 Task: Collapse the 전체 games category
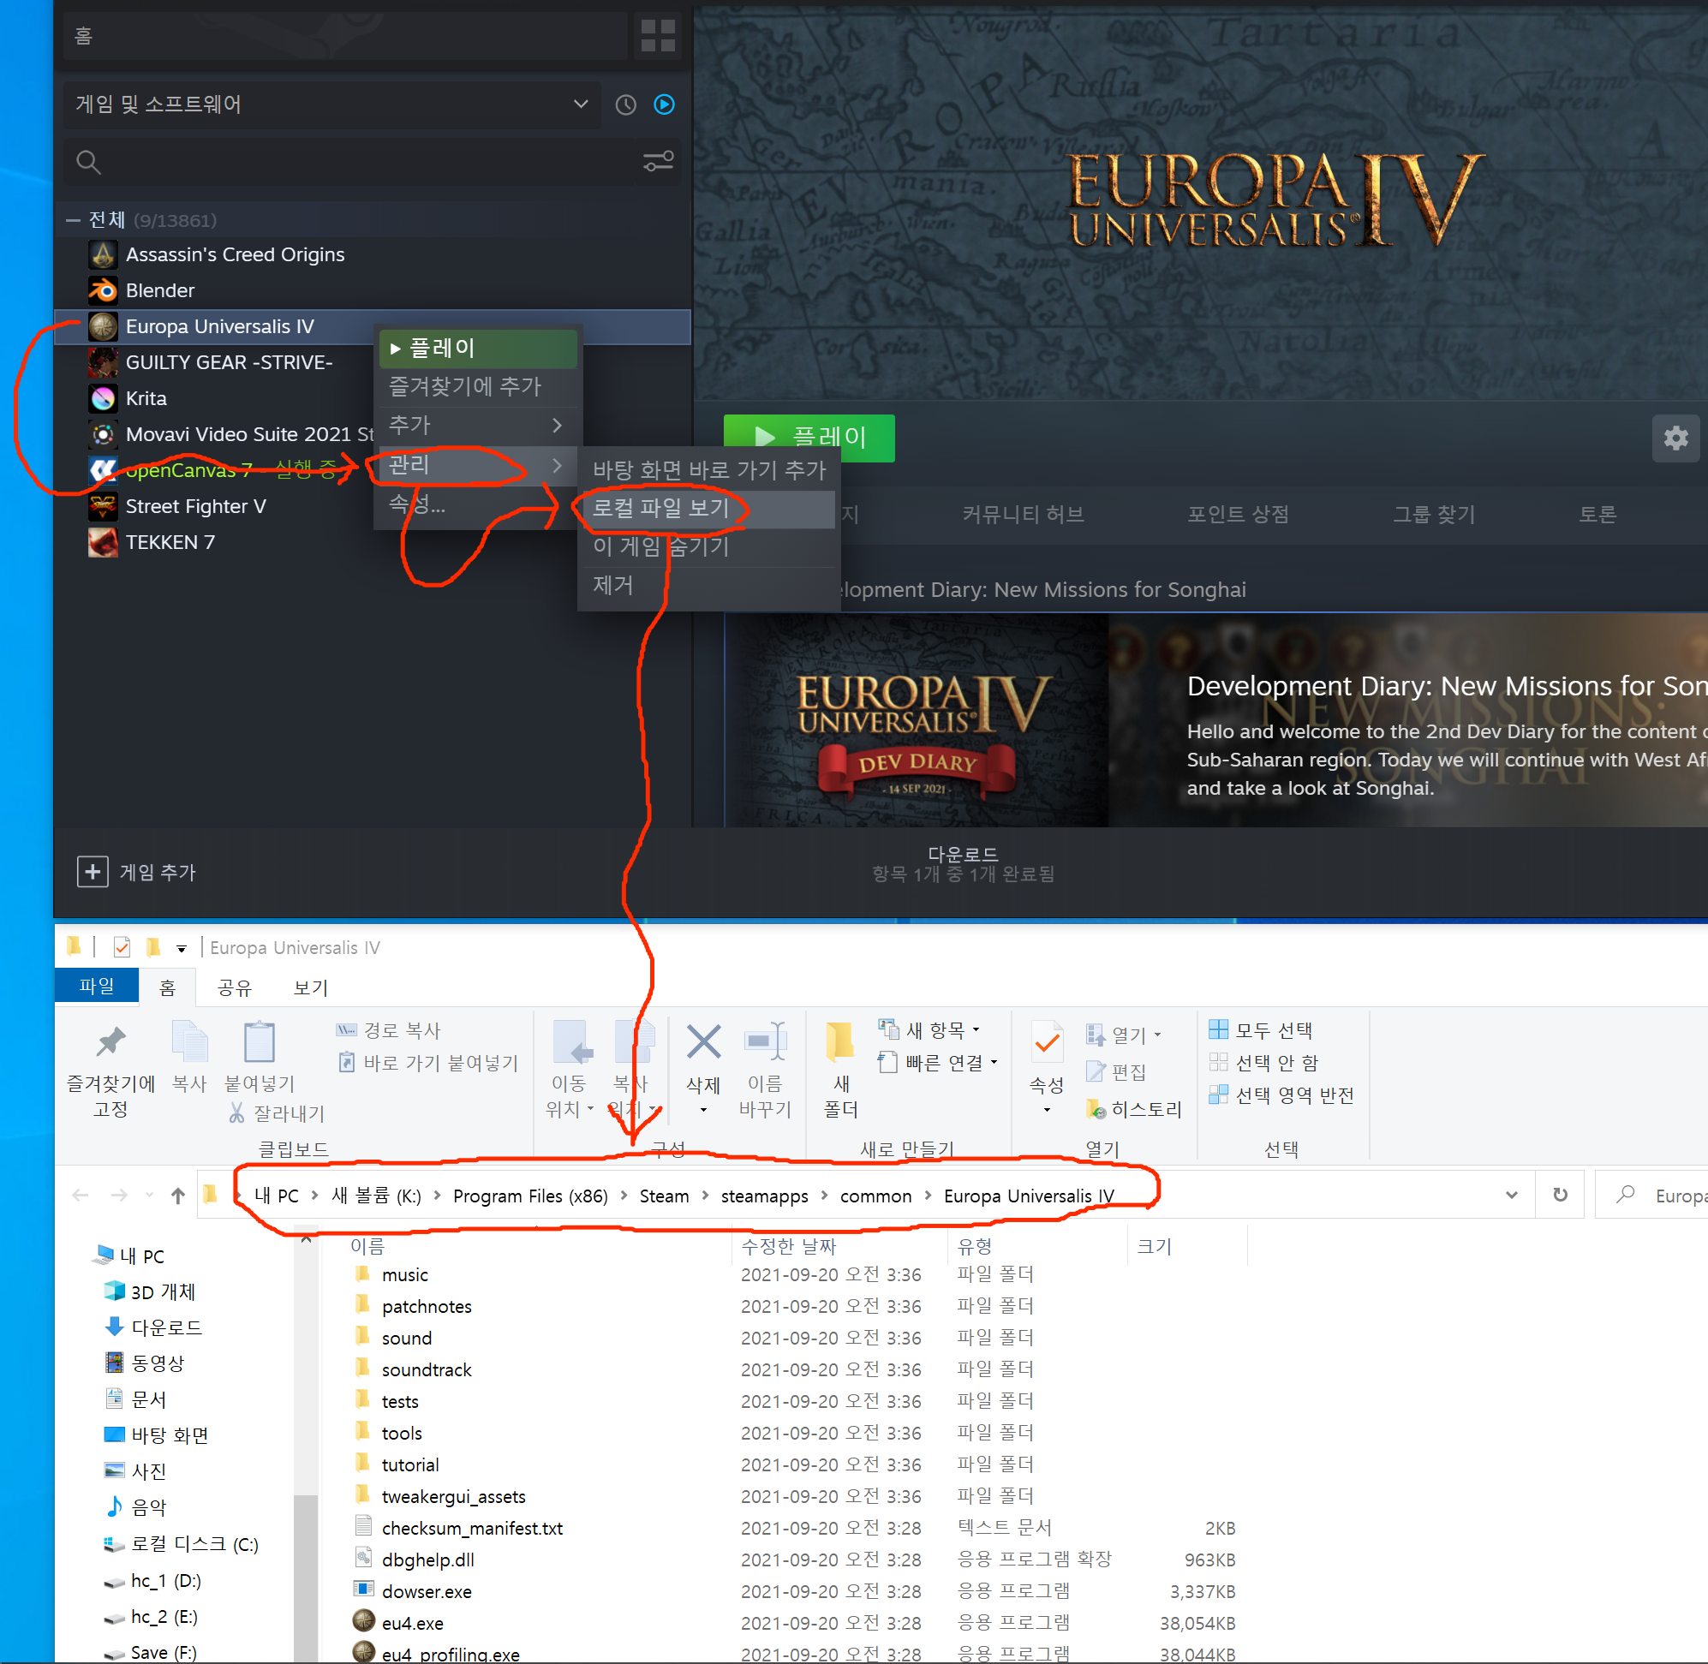74,220
